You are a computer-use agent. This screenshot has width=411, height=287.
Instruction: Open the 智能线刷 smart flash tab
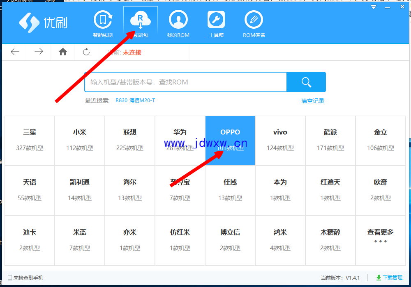[103, 24]
